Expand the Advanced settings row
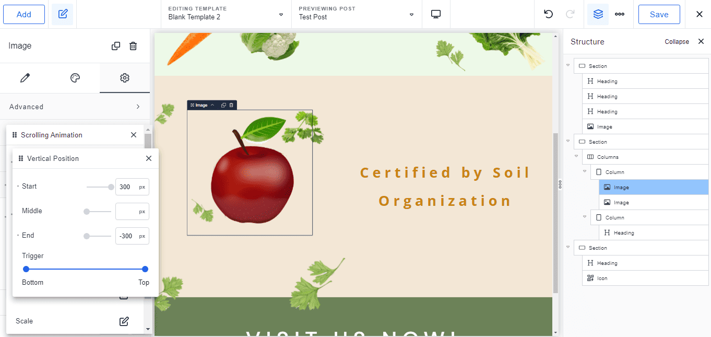This screenshot has height=337, width=711. pyautogui.click(x=75, y=107)
